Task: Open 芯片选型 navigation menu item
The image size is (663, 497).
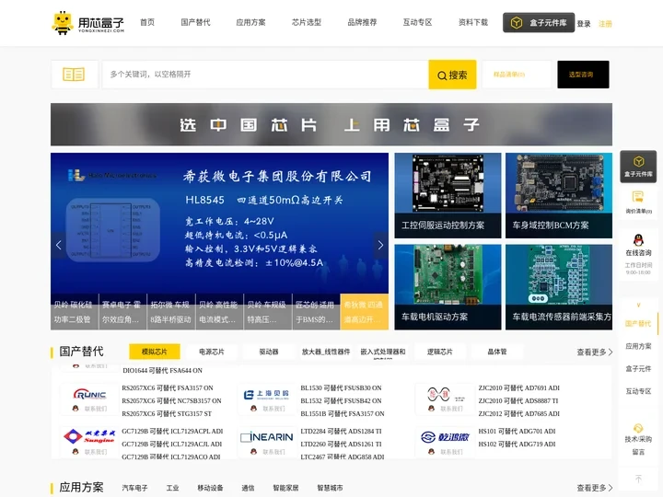Action: [x=307, y=22]
